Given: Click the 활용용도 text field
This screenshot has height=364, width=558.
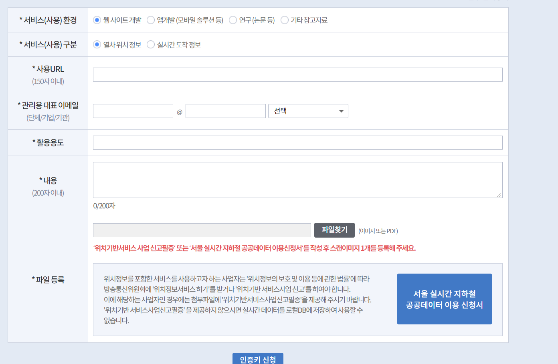Looking at the screenshot, I should [x=298, y=142].
